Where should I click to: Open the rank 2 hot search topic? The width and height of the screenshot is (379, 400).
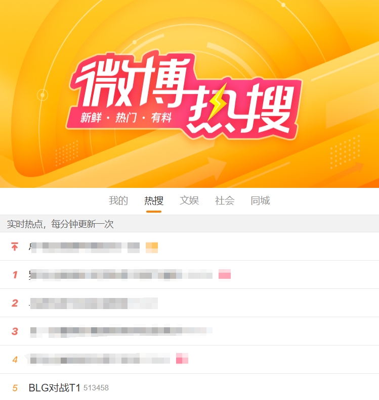(x=93, y=303)
